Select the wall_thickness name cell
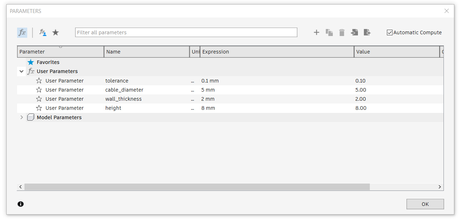The height and width of the screenshot is (223, 462). (x=147, y=99)
